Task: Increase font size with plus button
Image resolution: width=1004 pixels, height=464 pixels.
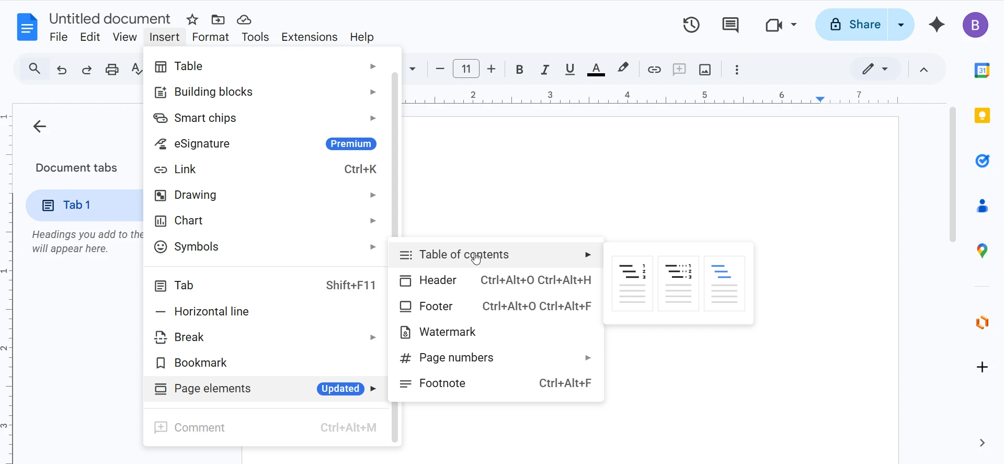Action: point(491,69)
